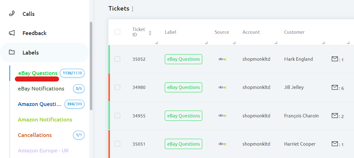
Task: Click the eBay Questions tag on ticket 34955
Action: (183, 116)
